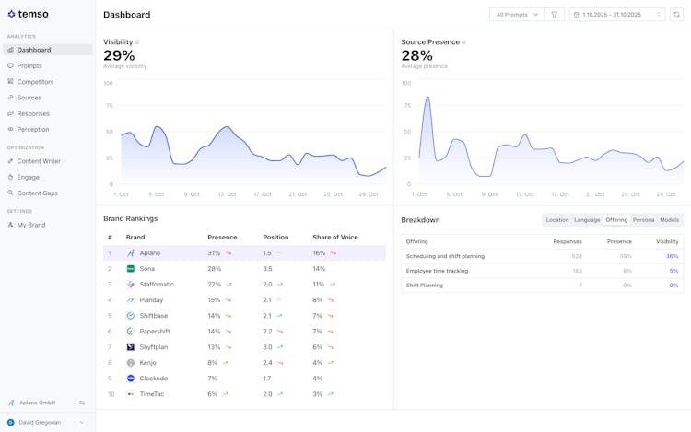Click the Visibility info icon
Image resolution: width=691 pixels, height=432 pixels.
tap(137, 42)
